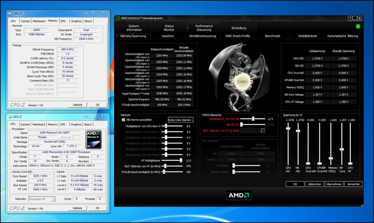Open Memory tab in CPU-Z CPU window

pos(53,124)
